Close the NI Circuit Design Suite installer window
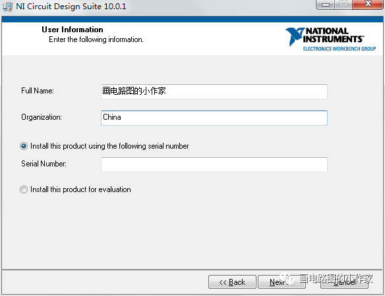Image resolution: width=385 pixels, height=296 pixels. pos(368,4)
